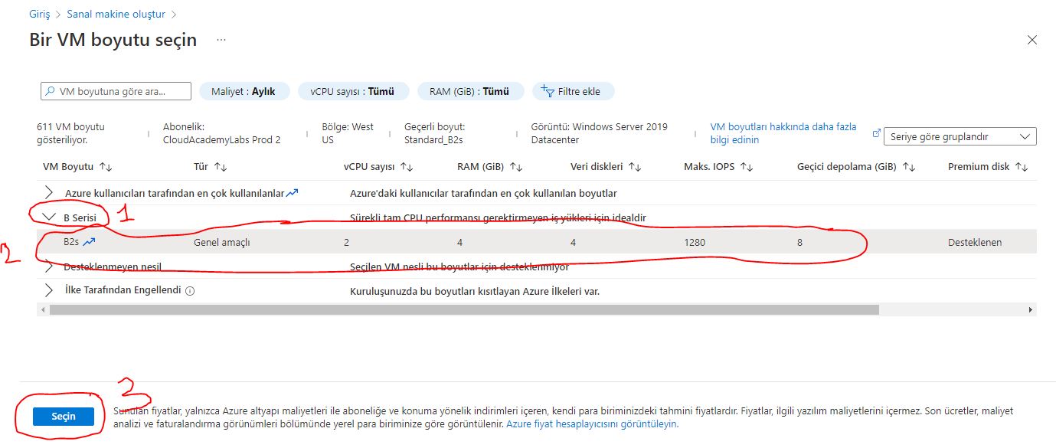Image resolution: width=1056 pixels, height=448 pixels.
Task: Click the trend icon next to B2s
Action: [x=90, y=242]
